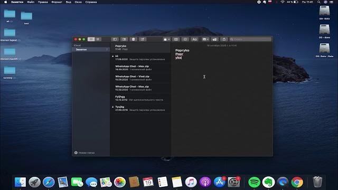This screenshot has width=338, height=190.
Task: Open Photos from the Dock
Action: pos(120,182)
